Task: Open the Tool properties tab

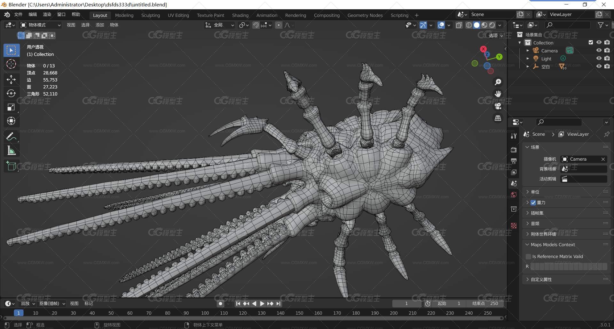Action: [x=514, y=136]
